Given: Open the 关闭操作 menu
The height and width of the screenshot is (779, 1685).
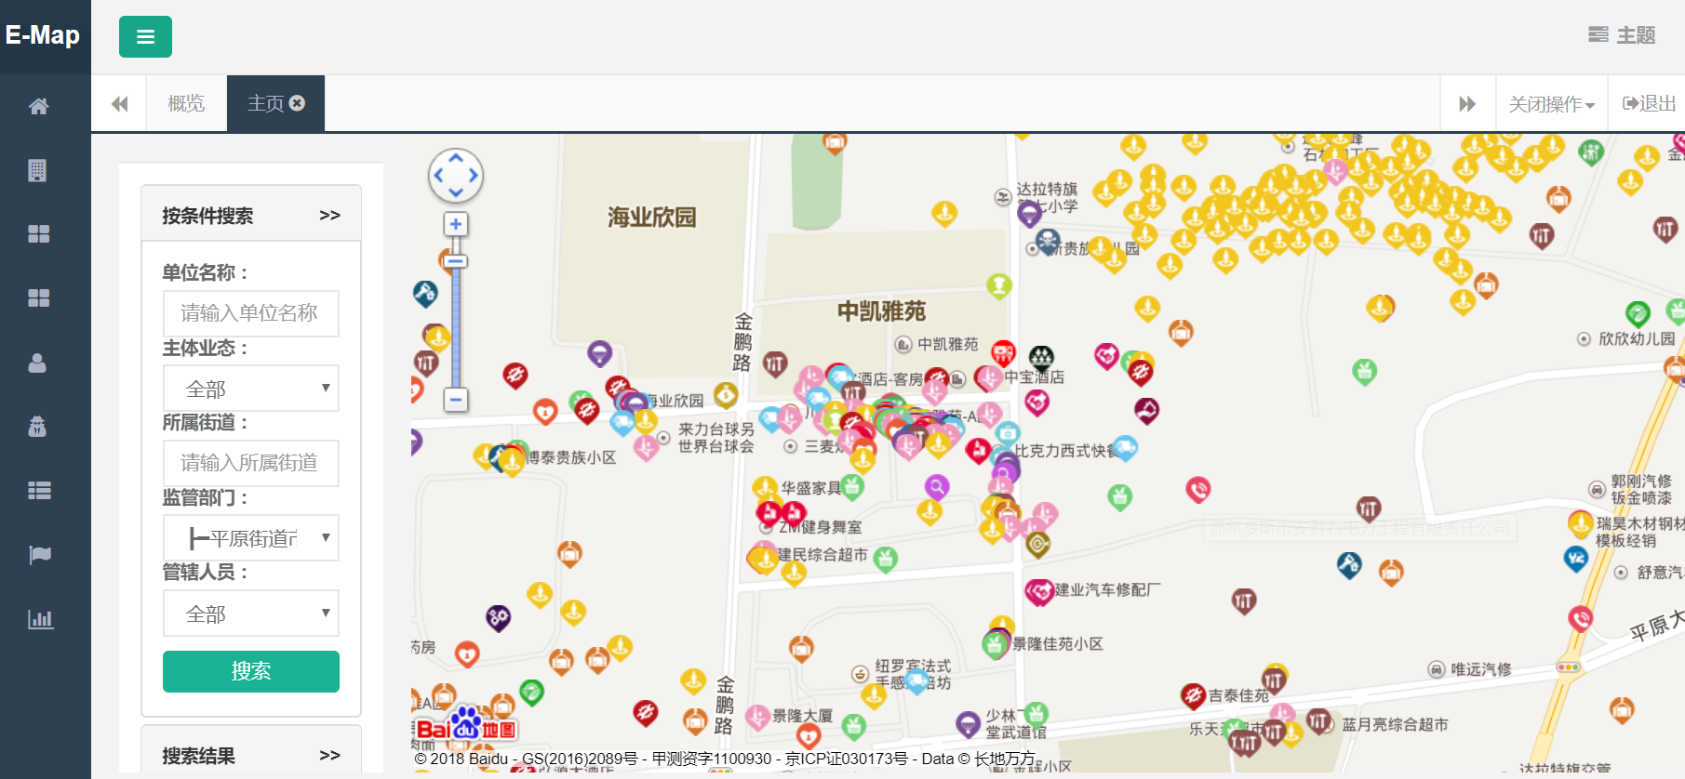Looking at the screenshot, I should tap(1551, 104).
